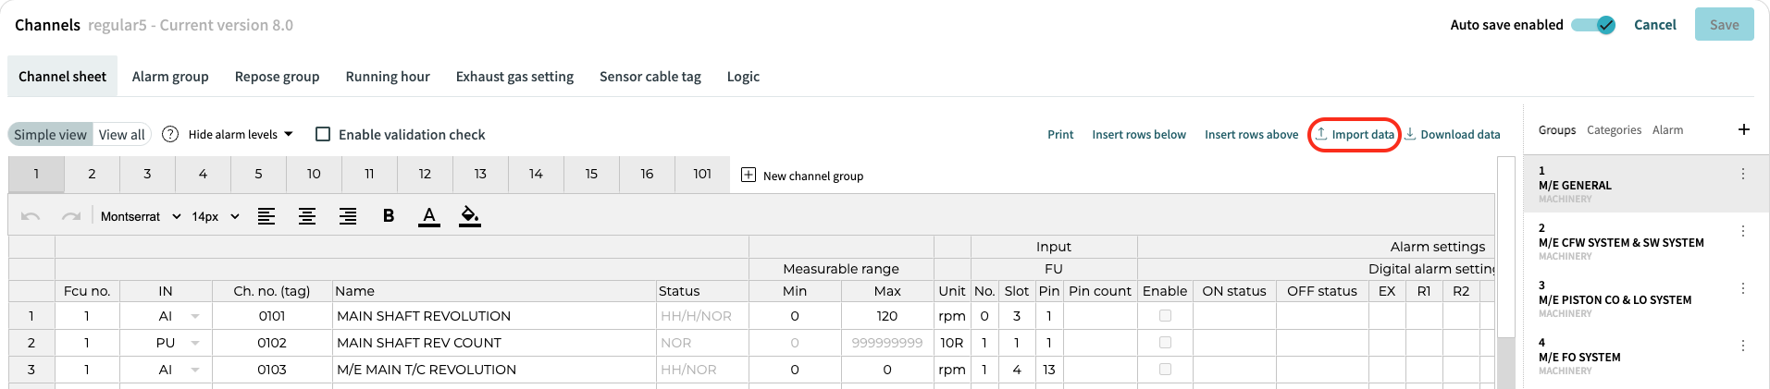
Task: Open options for M/E PISTON CO & LO SYSTEM
Action: [x=1743, y=288]
